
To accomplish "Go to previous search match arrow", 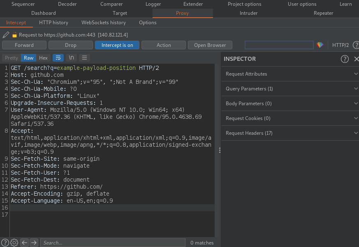I will pyautogui.click(x=25, y=242).
